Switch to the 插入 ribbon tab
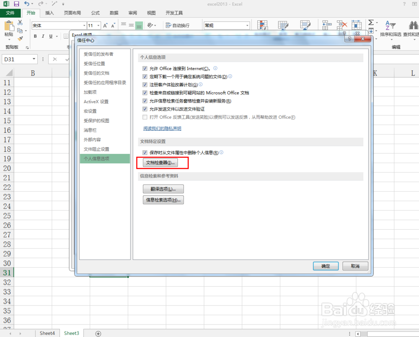Screen dimensions: 419x337 point(49,13)
